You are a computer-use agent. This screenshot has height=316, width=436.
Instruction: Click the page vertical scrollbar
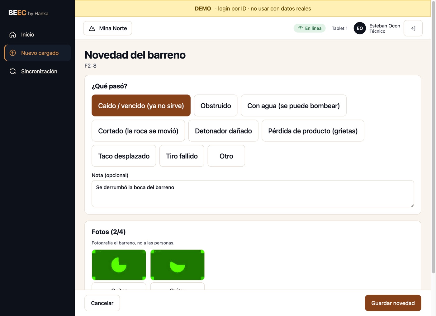(434, 137)
